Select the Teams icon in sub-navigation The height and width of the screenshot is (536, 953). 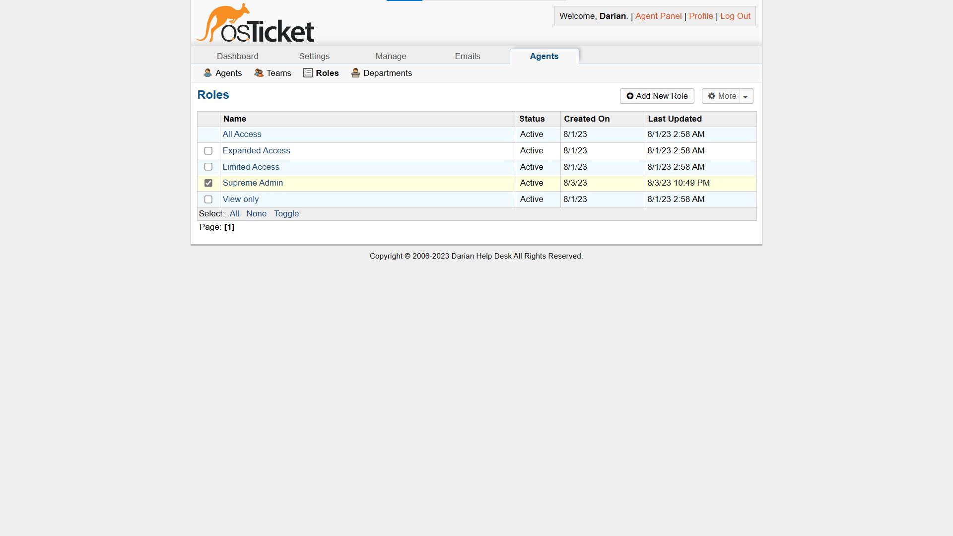click(259, 73)
